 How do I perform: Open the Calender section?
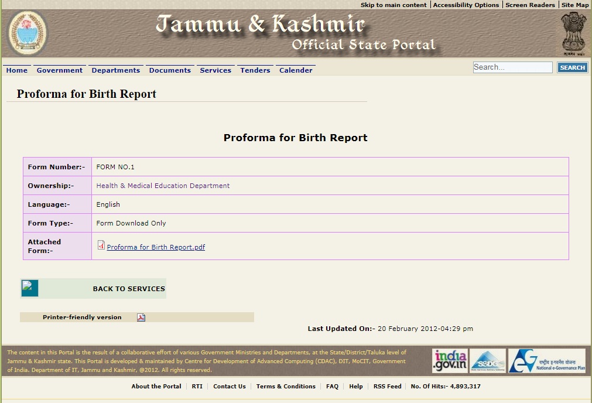296,70
